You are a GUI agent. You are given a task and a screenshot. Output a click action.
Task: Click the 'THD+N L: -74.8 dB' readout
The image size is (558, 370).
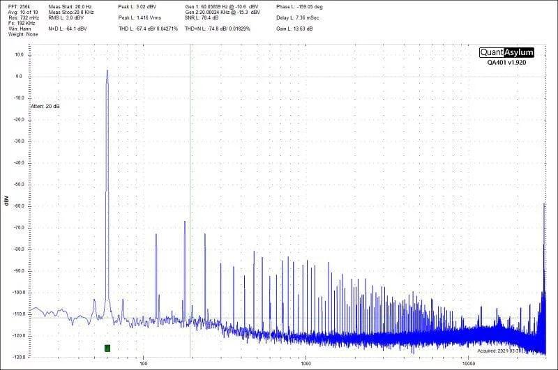point(218,29)
